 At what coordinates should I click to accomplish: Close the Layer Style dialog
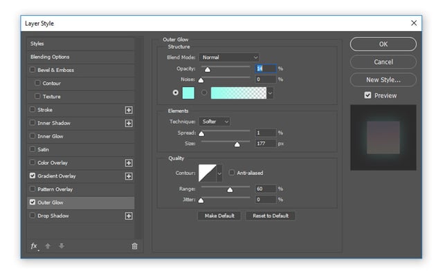pos(414,23)
